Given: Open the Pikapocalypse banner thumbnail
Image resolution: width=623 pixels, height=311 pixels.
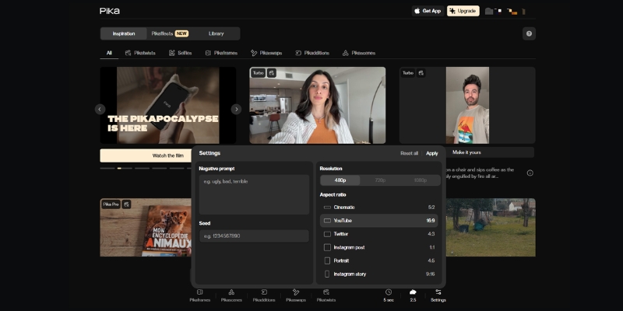Looking at the screenshot, I should (167, 105).
